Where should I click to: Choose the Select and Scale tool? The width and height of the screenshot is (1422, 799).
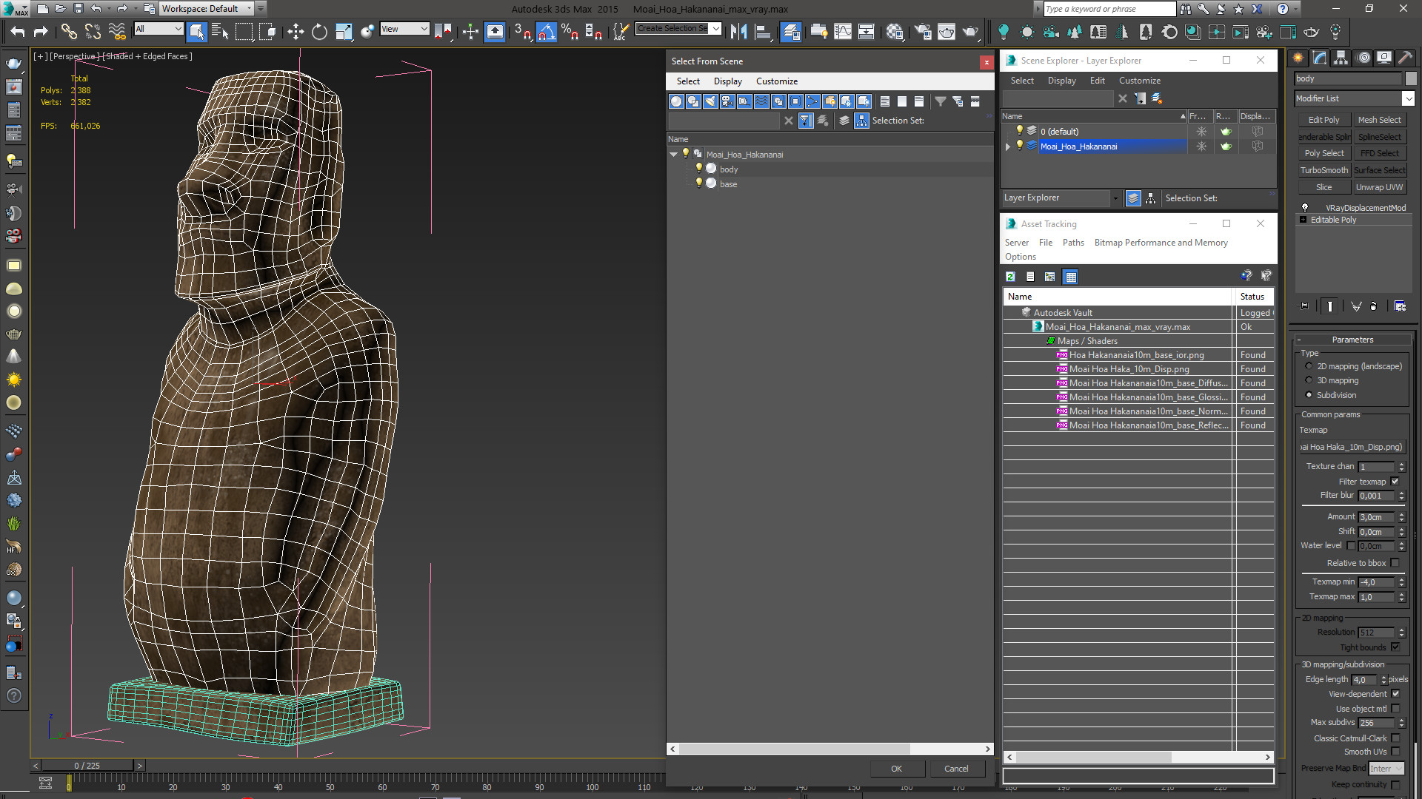[343, 31]
